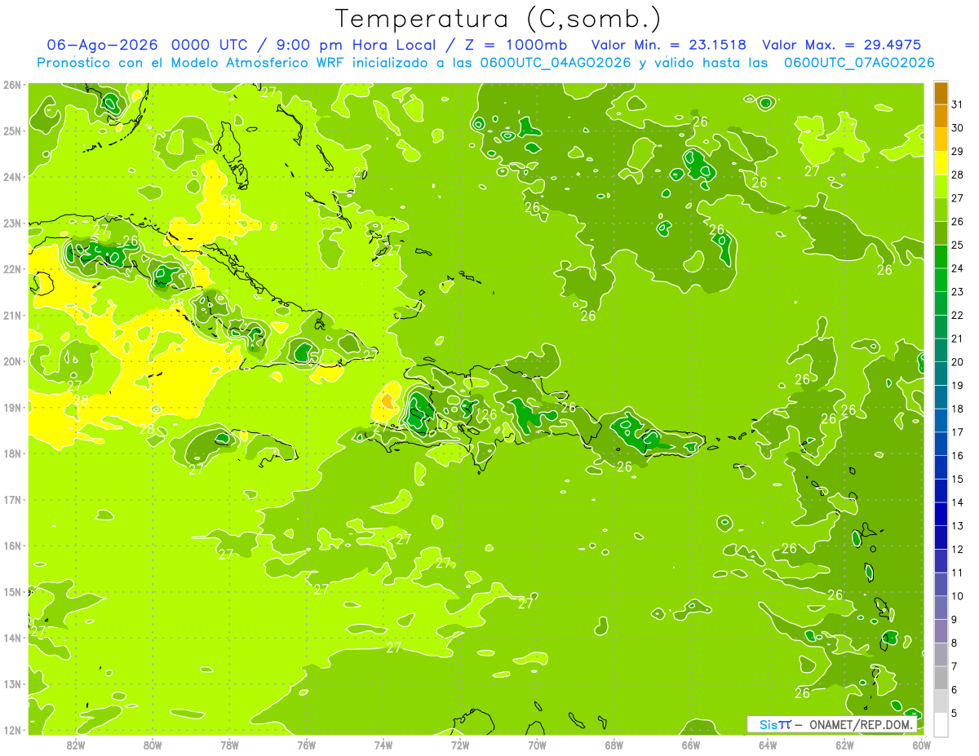
Task: Click the 21N latitude axis label
Action: pyautogui.click(x=13, y=316)
